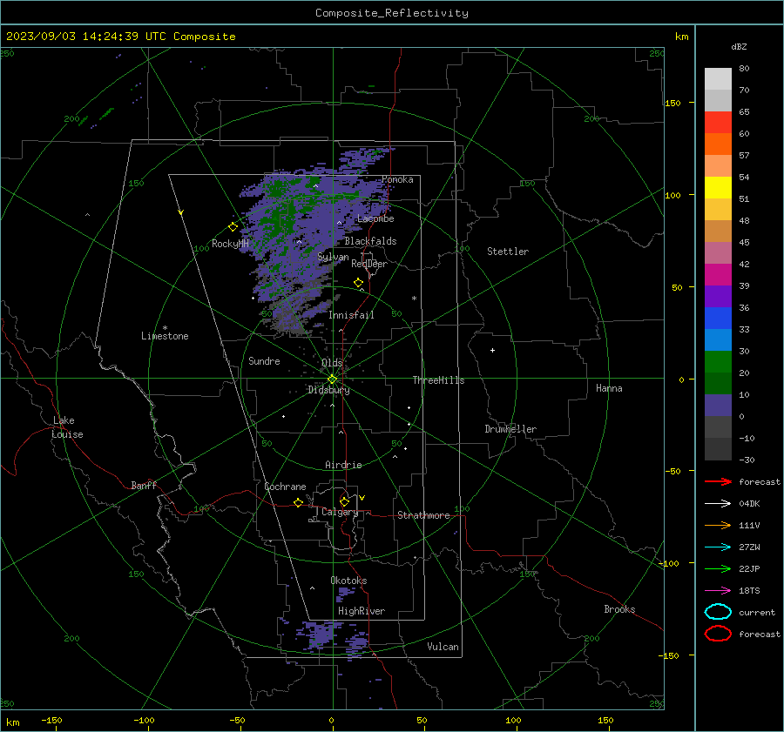Click the Strathmore map label
The height and width of the screenshot is (732, 784).
point(423,515)
